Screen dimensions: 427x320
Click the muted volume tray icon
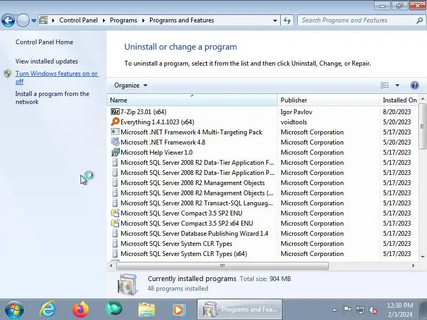click(x=373, y=310)
